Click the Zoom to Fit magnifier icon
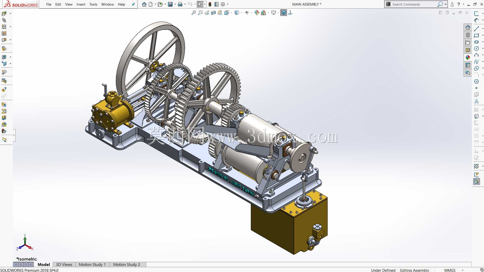The image size is (484, 272). click(x=194, y=13)
